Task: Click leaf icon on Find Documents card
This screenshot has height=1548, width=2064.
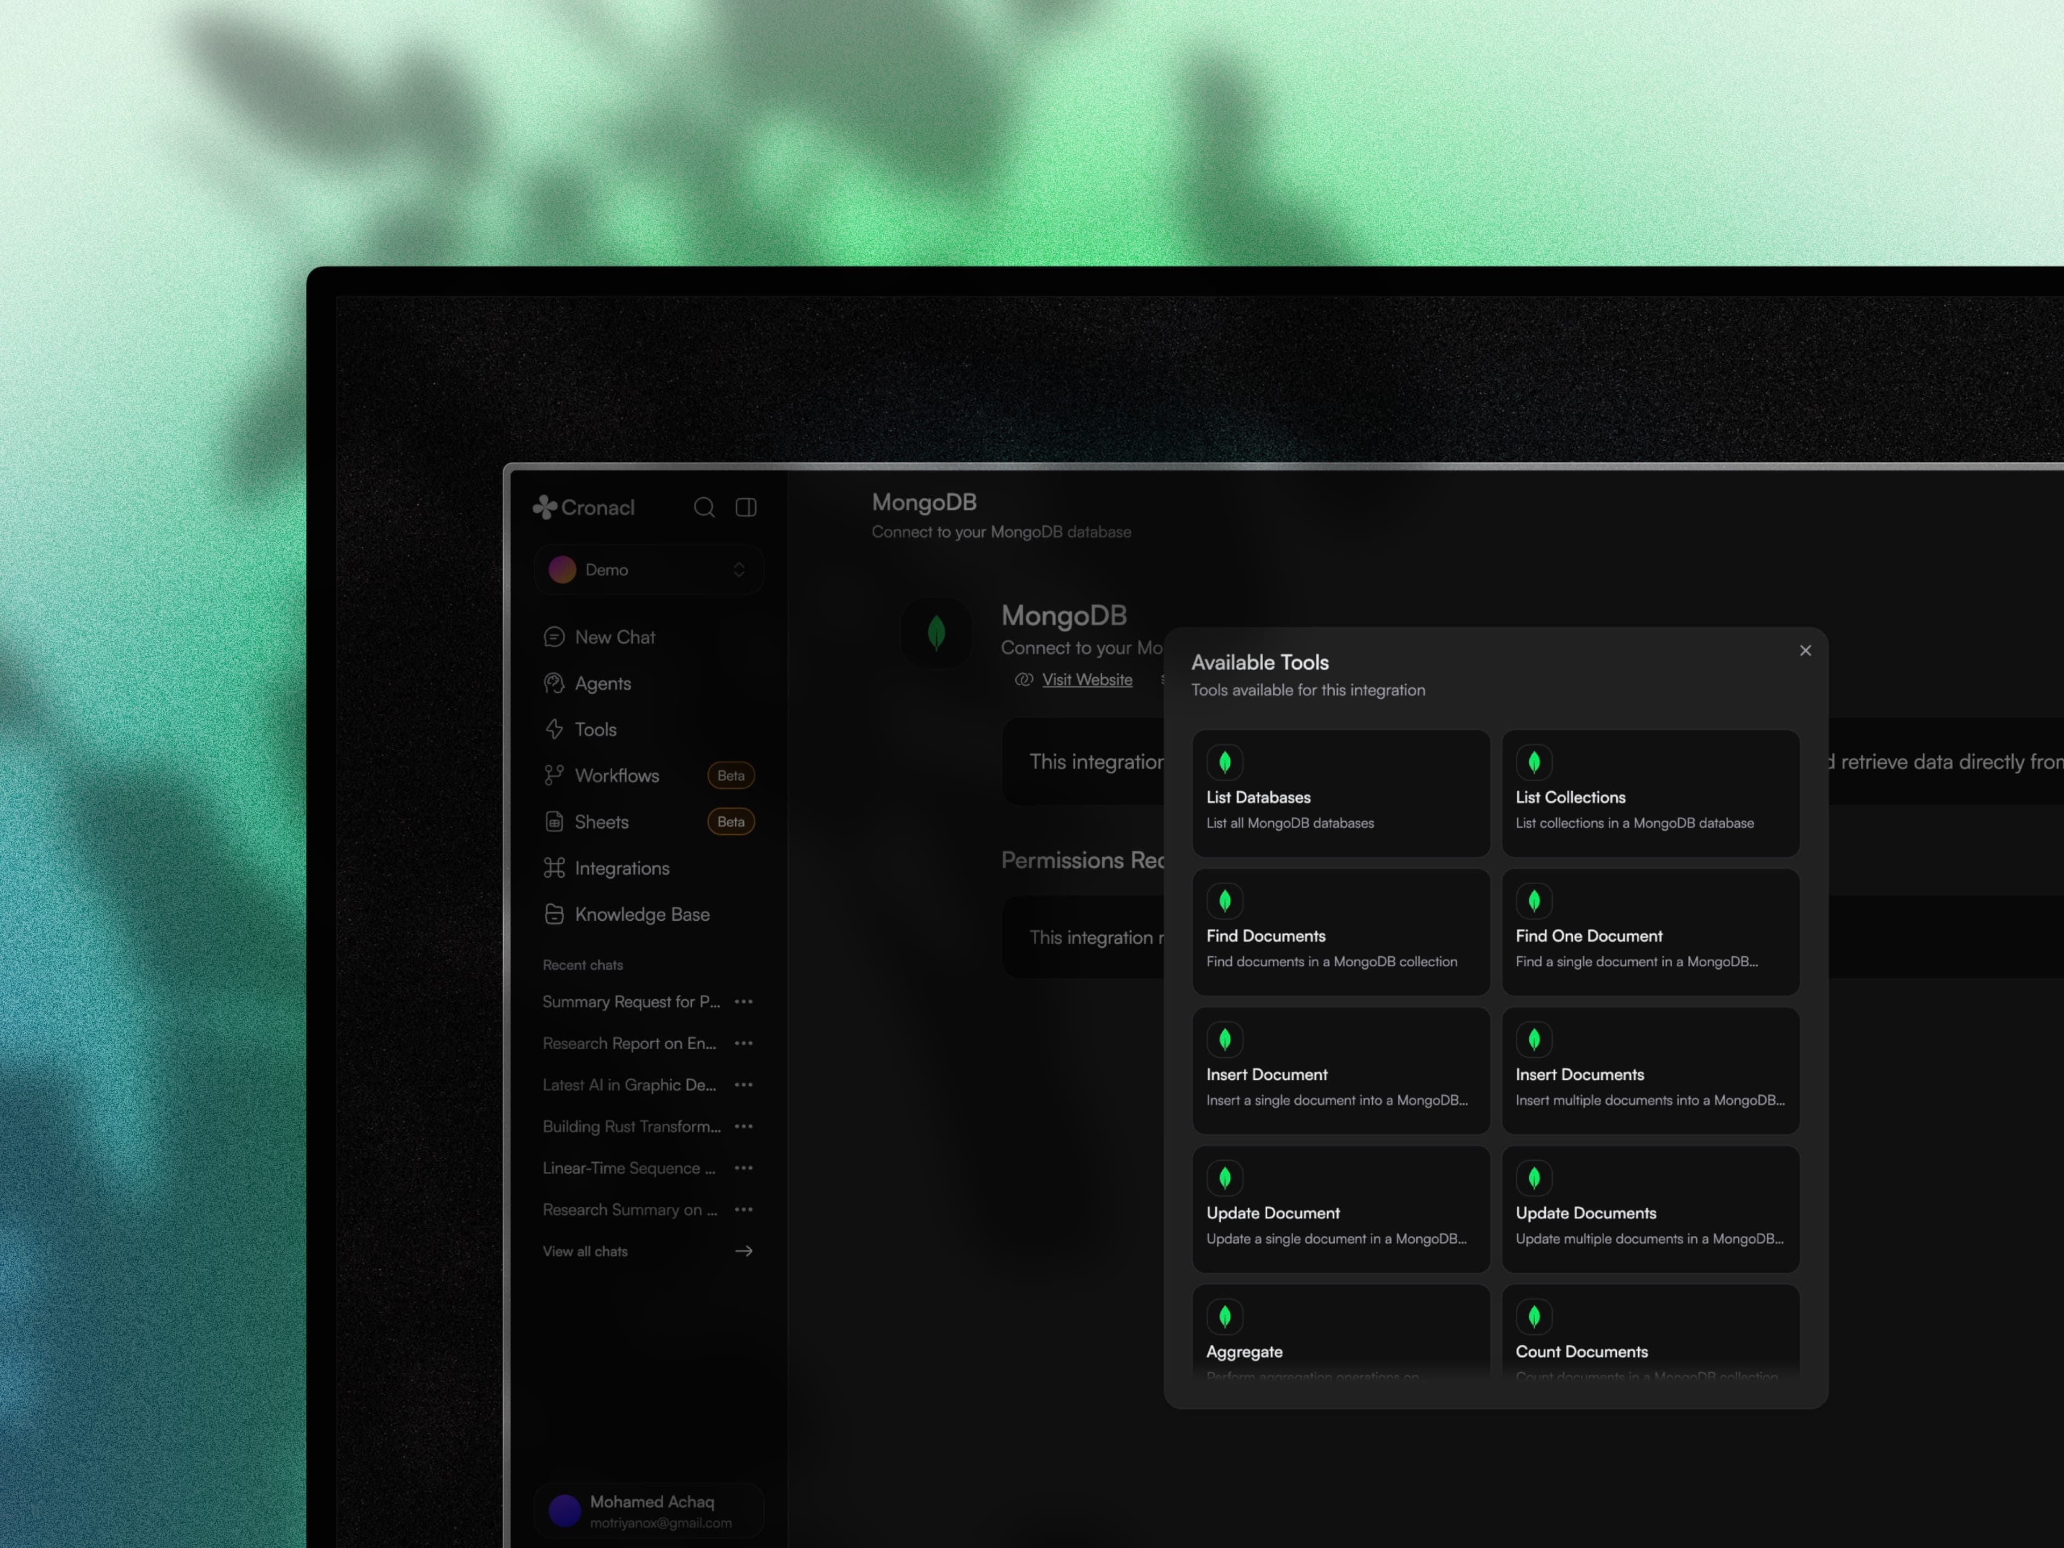Action: point(1225,901)
